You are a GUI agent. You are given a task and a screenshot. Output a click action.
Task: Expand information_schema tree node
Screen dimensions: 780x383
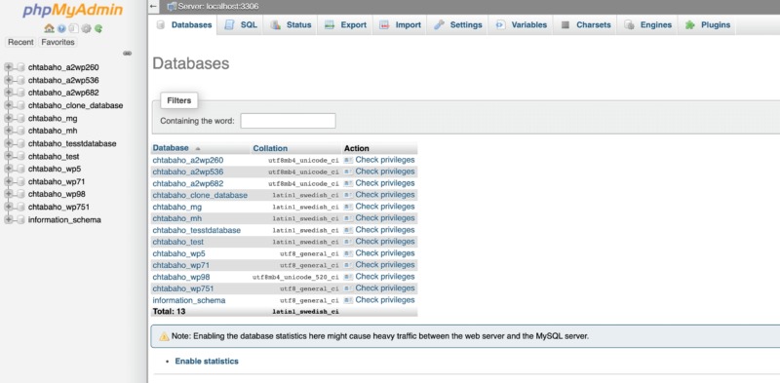pos(9,220)
